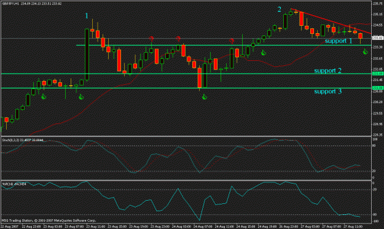Click the leftmost green thumbs-up marker
384x229 pixels.
click(44, 97)
